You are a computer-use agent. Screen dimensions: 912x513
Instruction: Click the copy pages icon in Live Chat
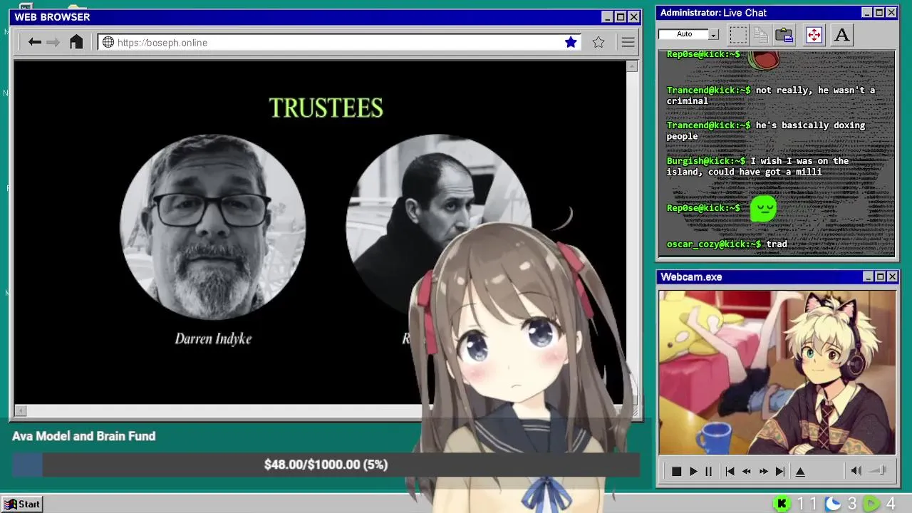[761, 34]
